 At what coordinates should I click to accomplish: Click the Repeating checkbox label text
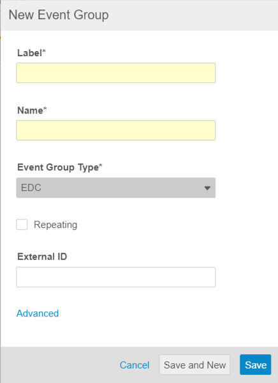pyautogui.click(x=55, y=225)
